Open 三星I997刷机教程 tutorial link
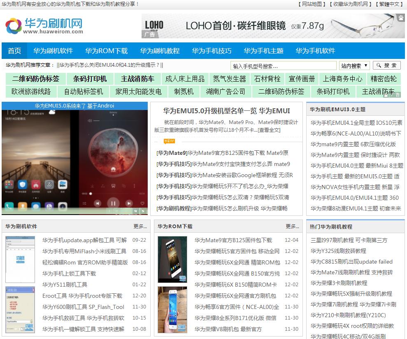 point(349,240)
